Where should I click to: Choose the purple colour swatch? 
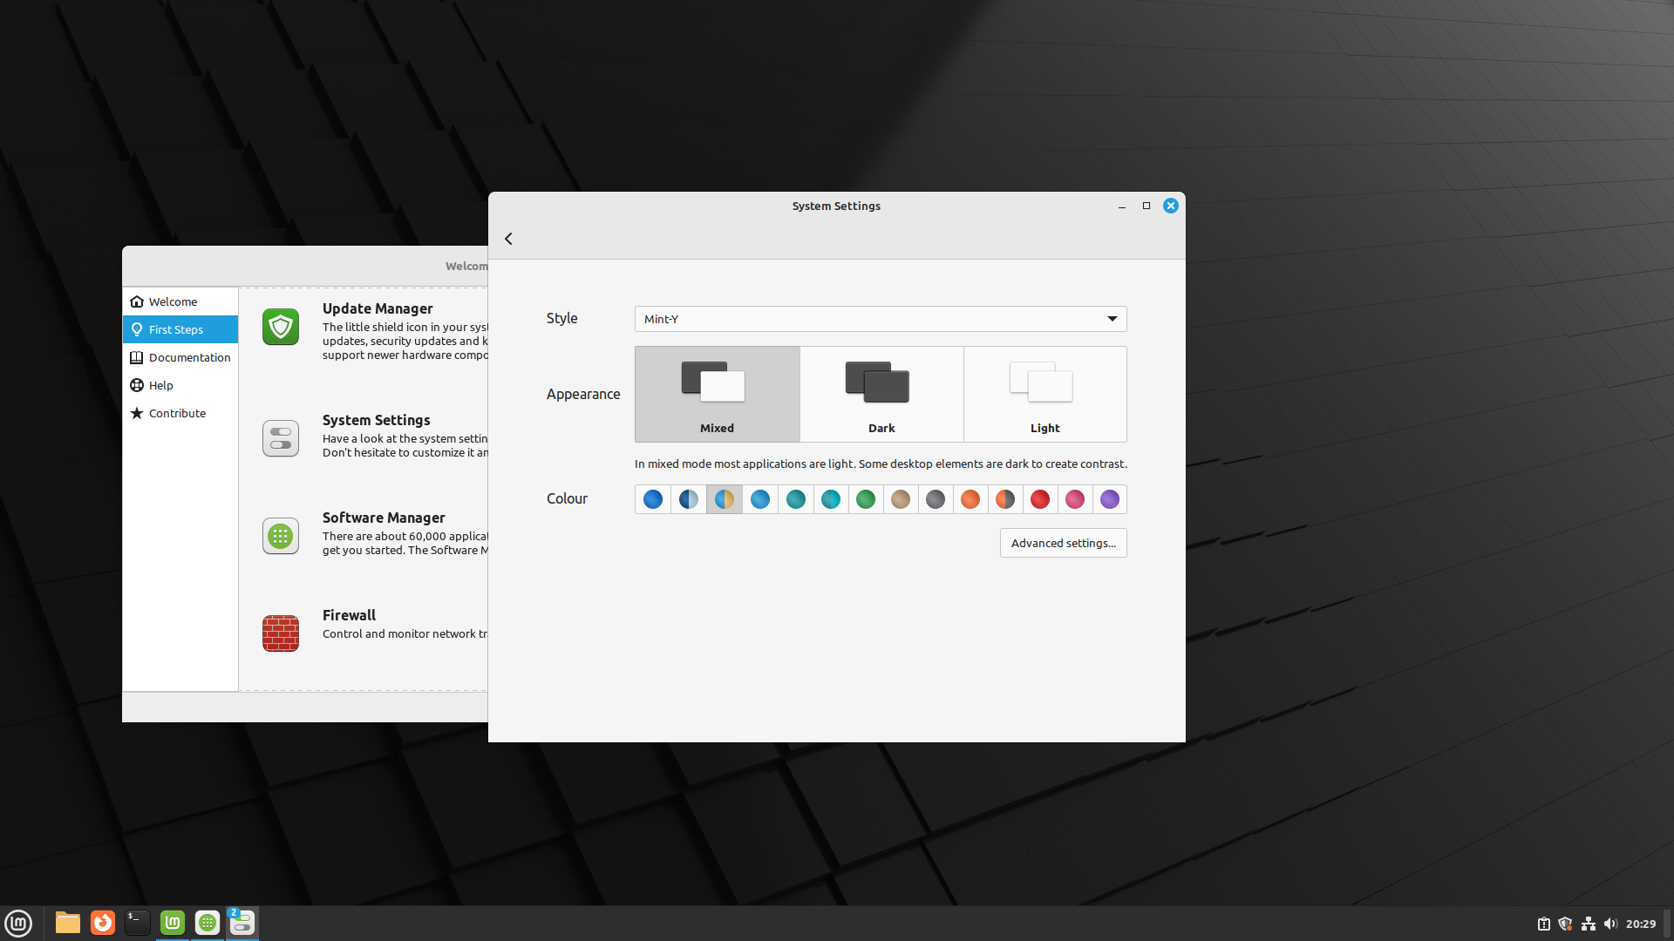[1110, 499]
